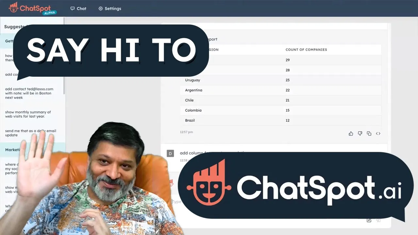This screenshot has height=235, width=418.
Task: Copy the report response with copy icon
Action: pos(369,133)
